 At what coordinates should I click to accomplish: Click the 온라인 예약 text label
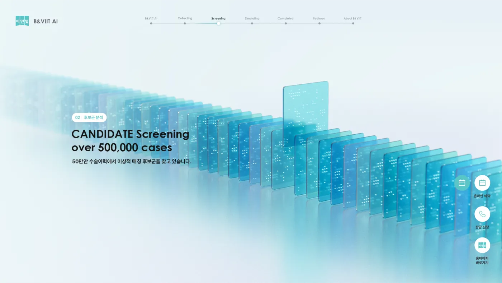(482, 196)
